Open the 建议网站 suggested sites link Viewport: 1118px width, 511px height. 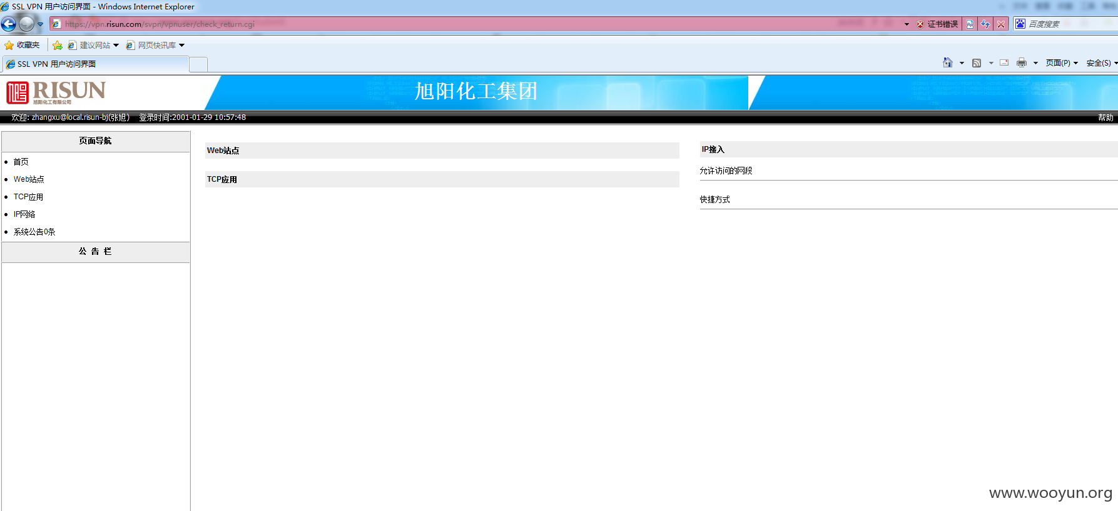[x=89, y=45]
